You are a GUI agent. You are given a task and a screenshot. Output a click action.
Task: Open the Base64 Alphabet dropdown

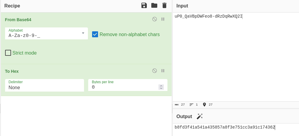click(83, 33)
